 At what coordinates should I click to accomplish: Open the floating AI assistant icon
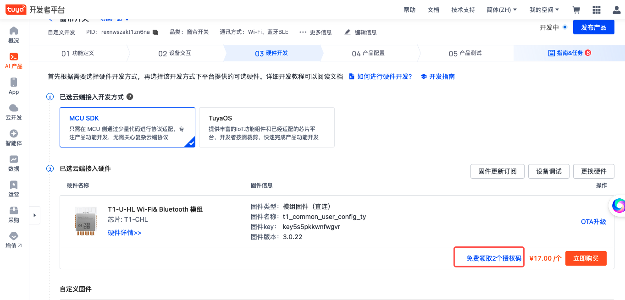pyautogui.click(x=619, y=206)
